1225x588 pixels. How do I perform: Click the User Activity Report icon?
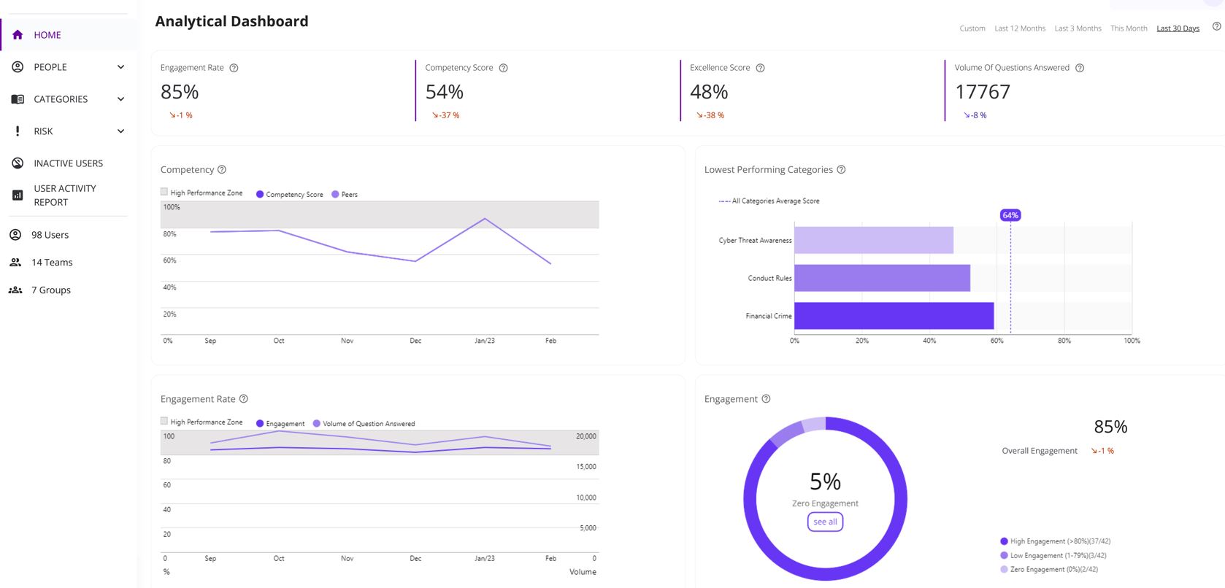[18, 196]
